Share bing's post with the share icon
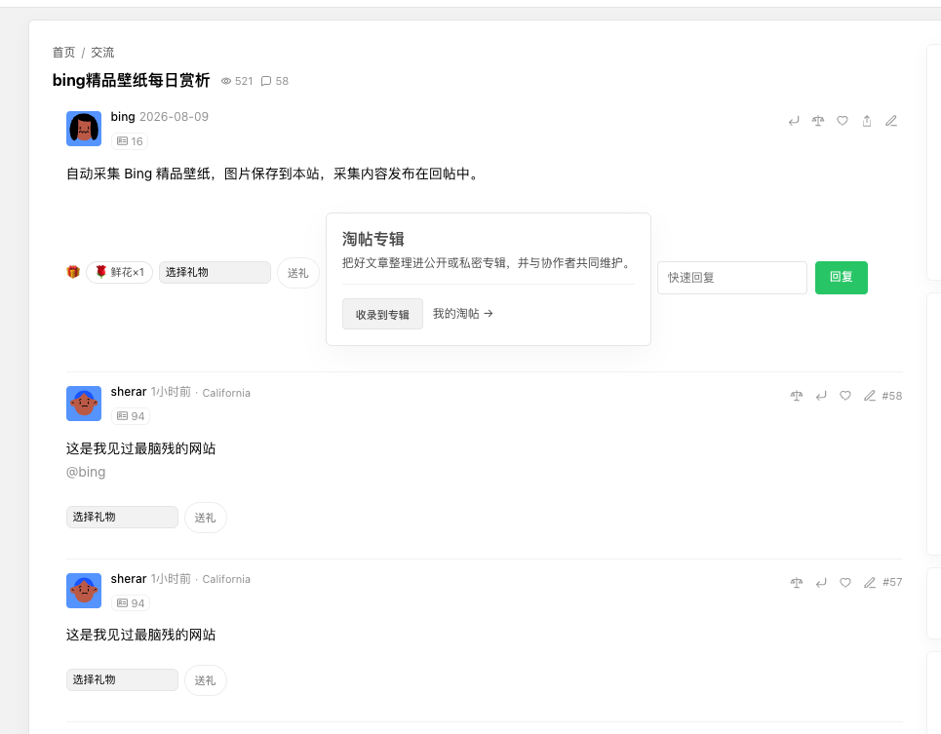The image size is (941, 734). [867, 121]
